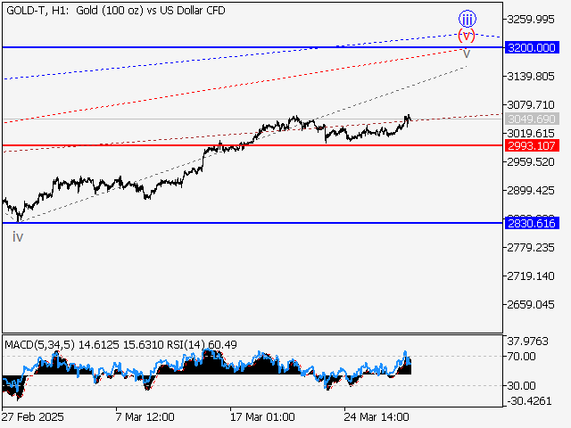Select the red (v) wave label
The width and height of the screenshot is (571, 428).
[467, 36]
